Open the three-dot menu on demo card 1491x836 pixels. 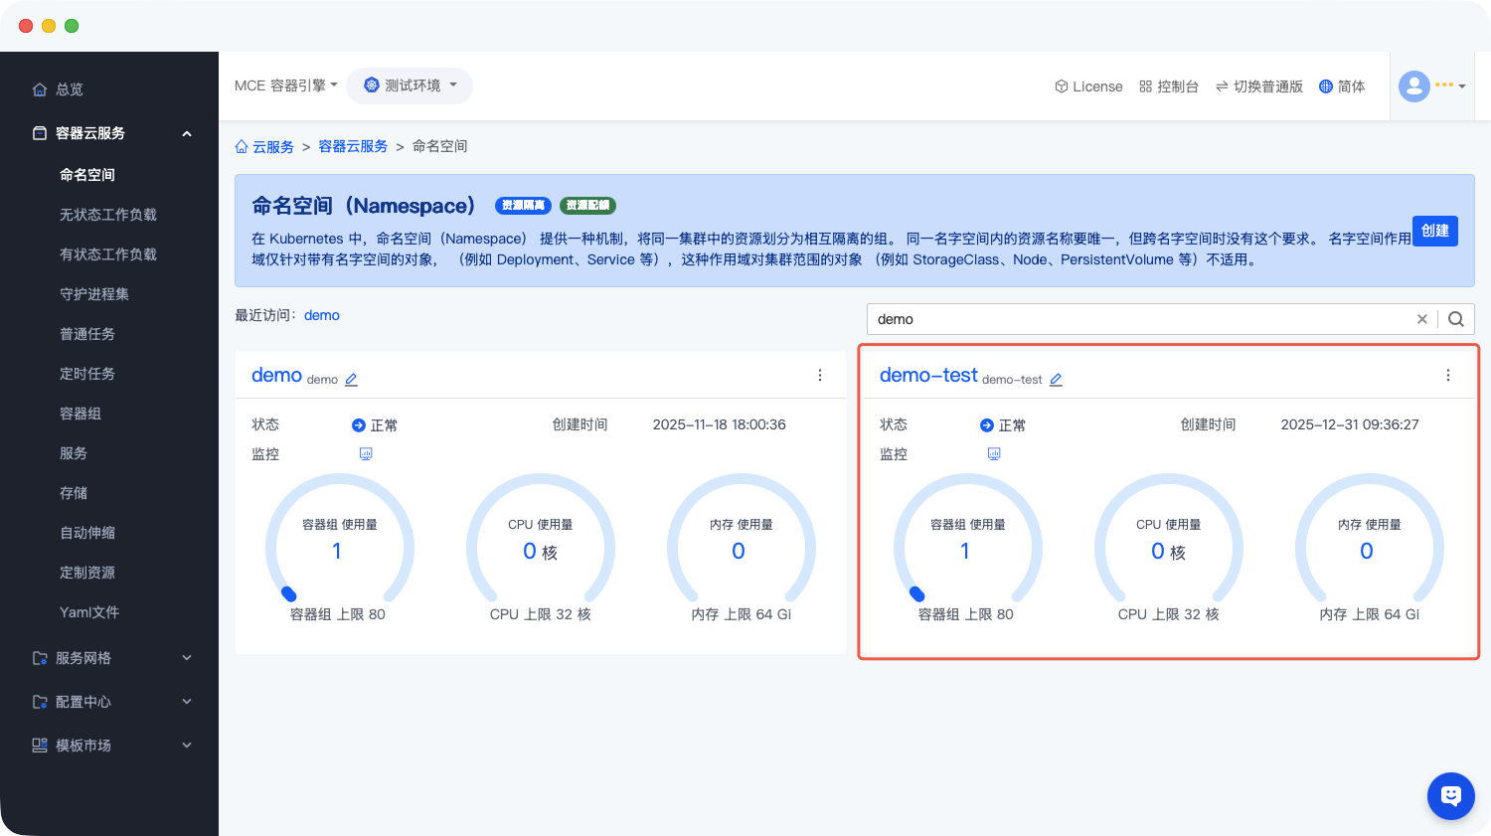tap(820, 375)
